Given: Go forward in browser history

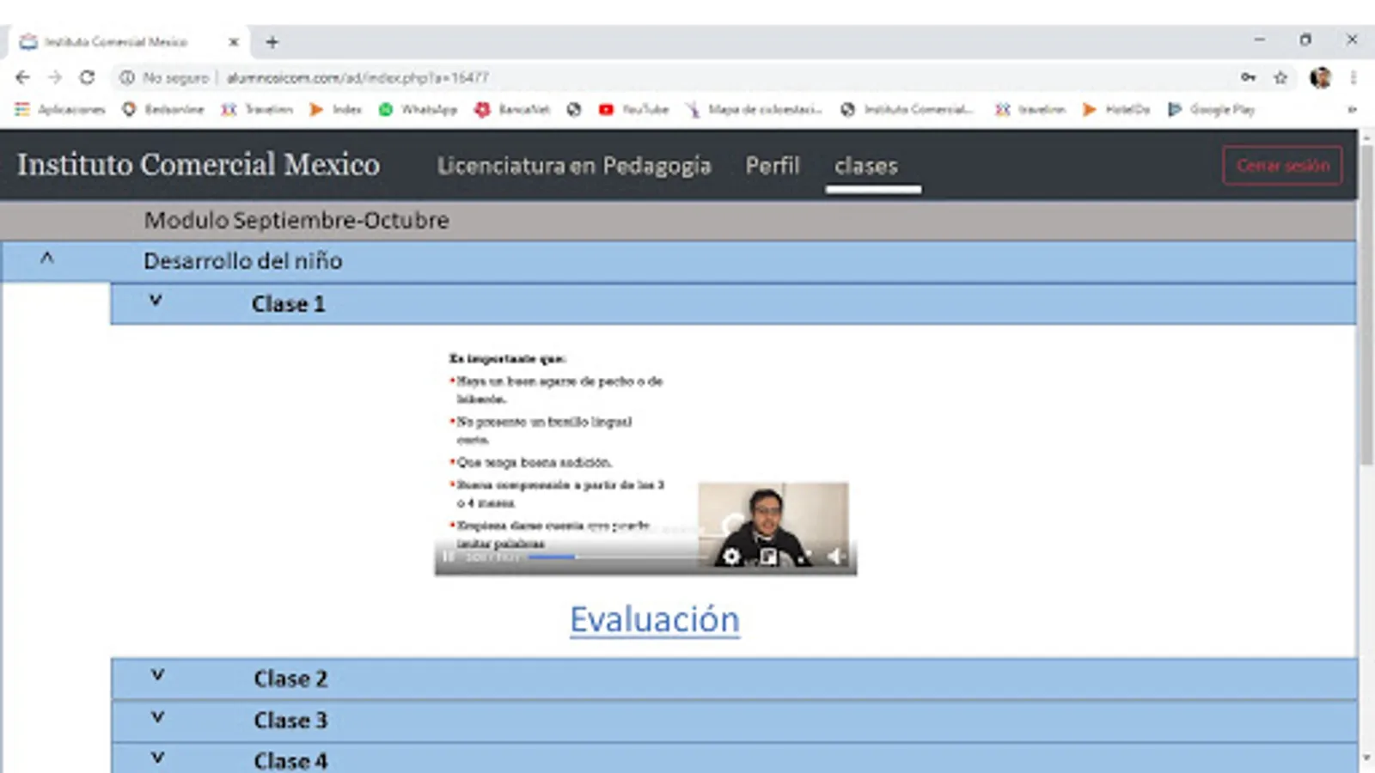Looking at the screenshot, I should point(55,77).
